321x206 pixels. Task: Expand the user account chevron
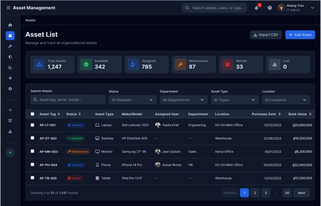pyautogui.click(x=312, y=8)
